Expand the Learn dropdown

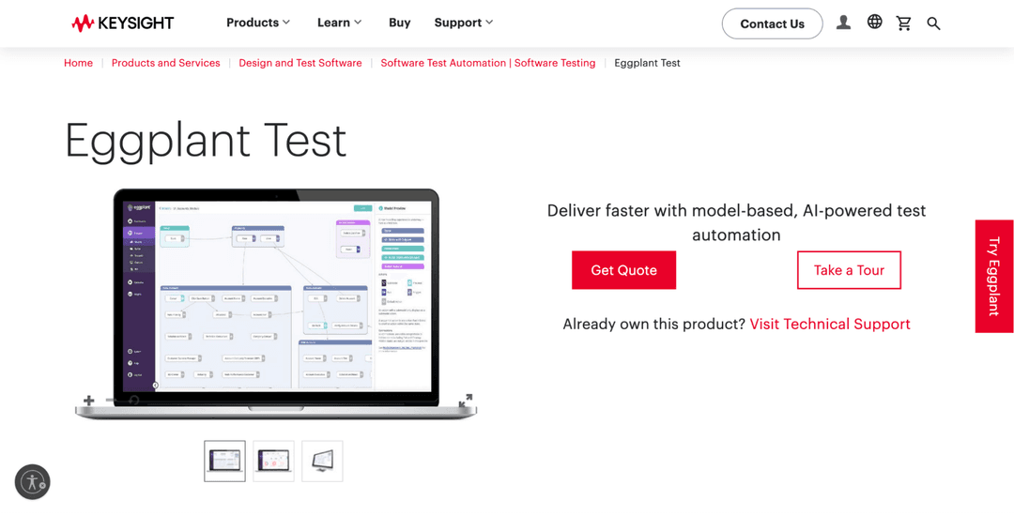click(x=339, y=23)
